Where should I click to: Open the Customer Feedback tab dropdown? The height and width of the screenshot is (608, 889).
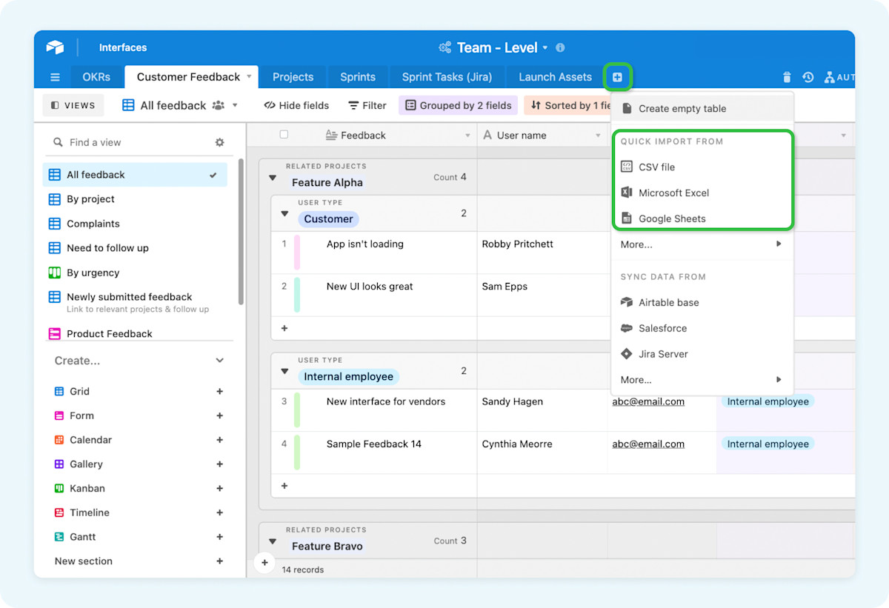[250, 76]
